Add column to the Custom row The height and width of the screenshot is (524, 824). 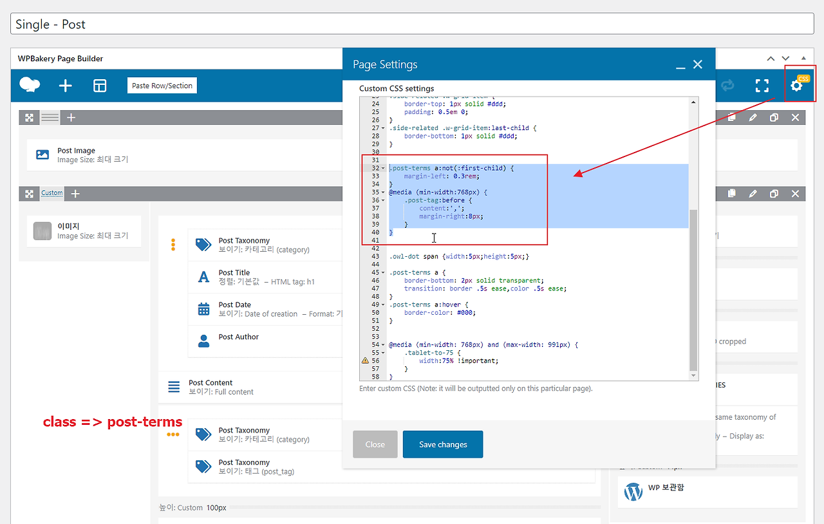(x=75, y=194)
